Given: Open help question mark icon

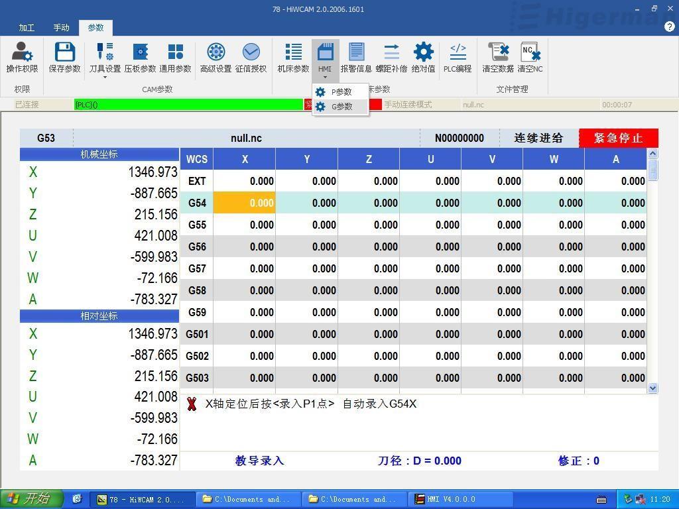Looking at the screenshot, I should click(669, 27).
